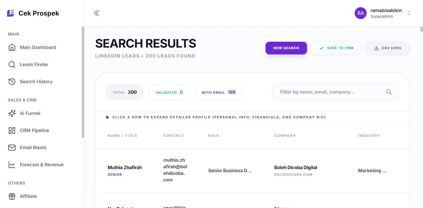Open Main Dashboard home icon
423x208 pixels.
12,47
